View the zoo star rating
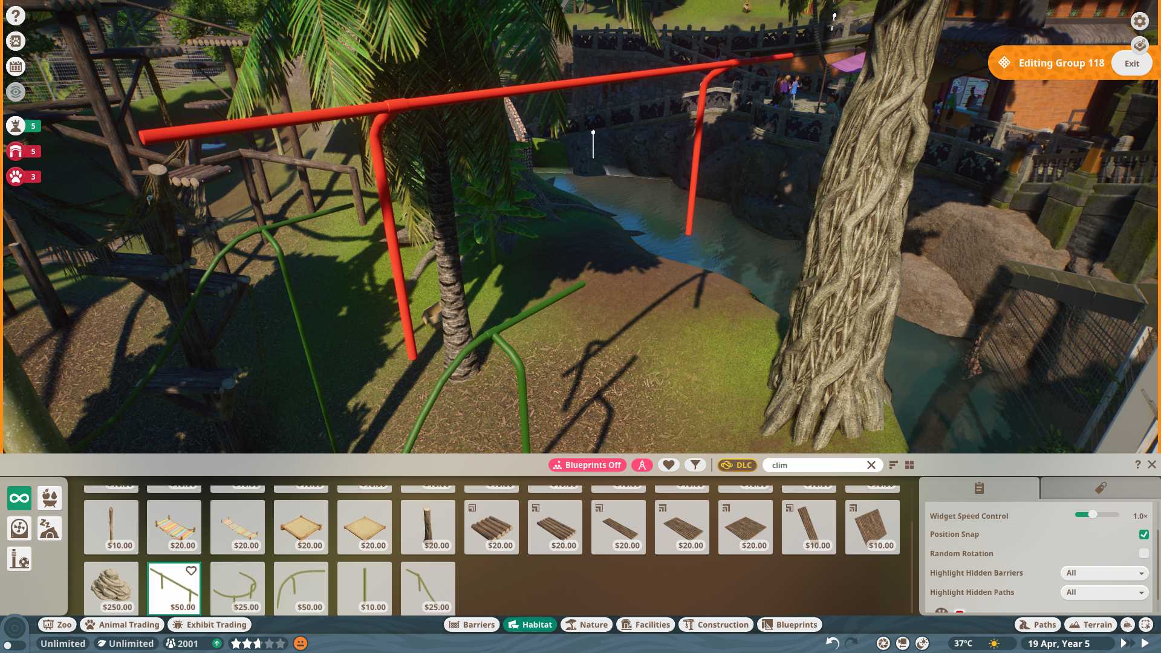 [258, 643]
